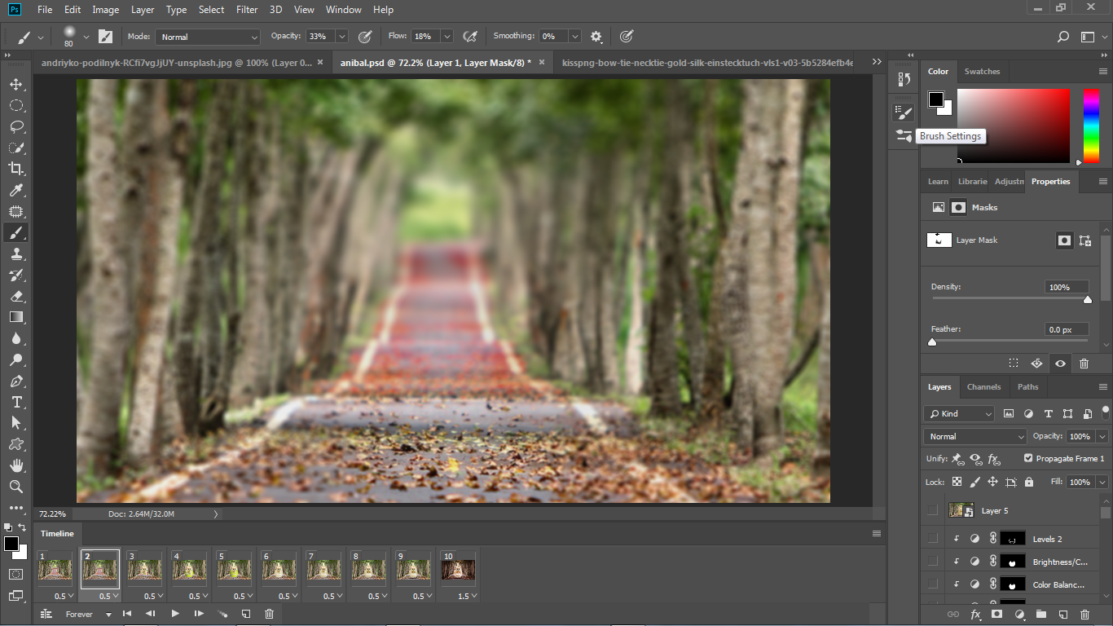1113x626 pixels.
Task: Click the delete layer trash icon
Action: tap(1084, 614)
